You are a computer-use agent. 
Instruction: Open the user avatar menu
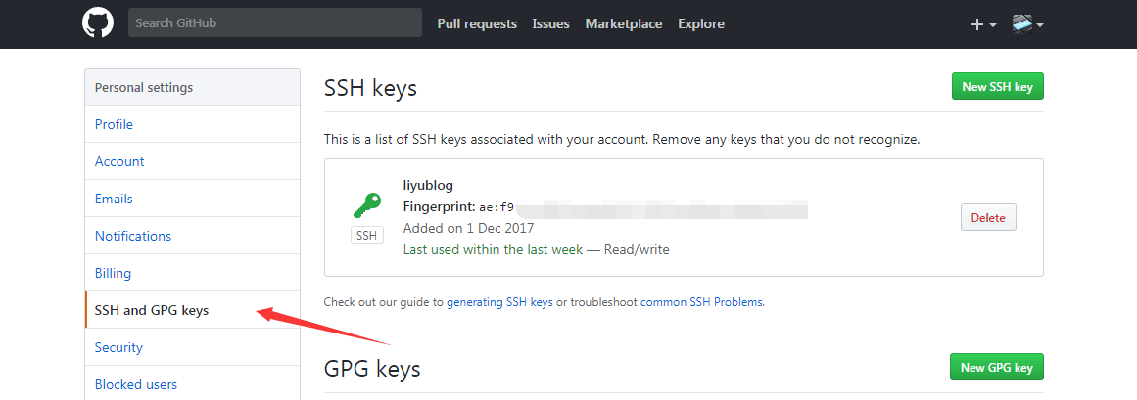(1027, 23)
